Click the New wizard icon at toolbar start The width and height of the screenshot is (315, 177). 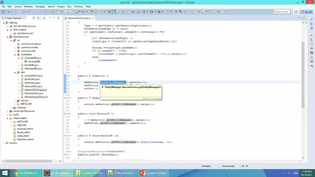3,12
